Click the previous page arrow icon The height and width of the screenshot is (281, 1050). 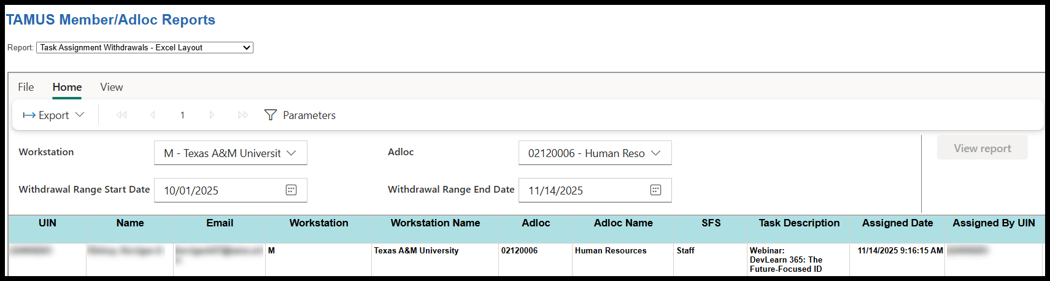(x=152, y=115)
